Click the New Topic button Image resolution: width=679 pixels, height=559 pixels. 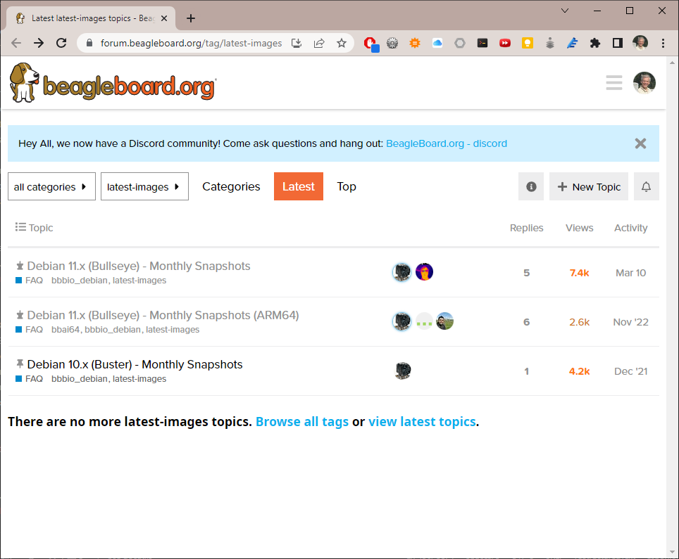pyautogui.click(x=588, y=186)
